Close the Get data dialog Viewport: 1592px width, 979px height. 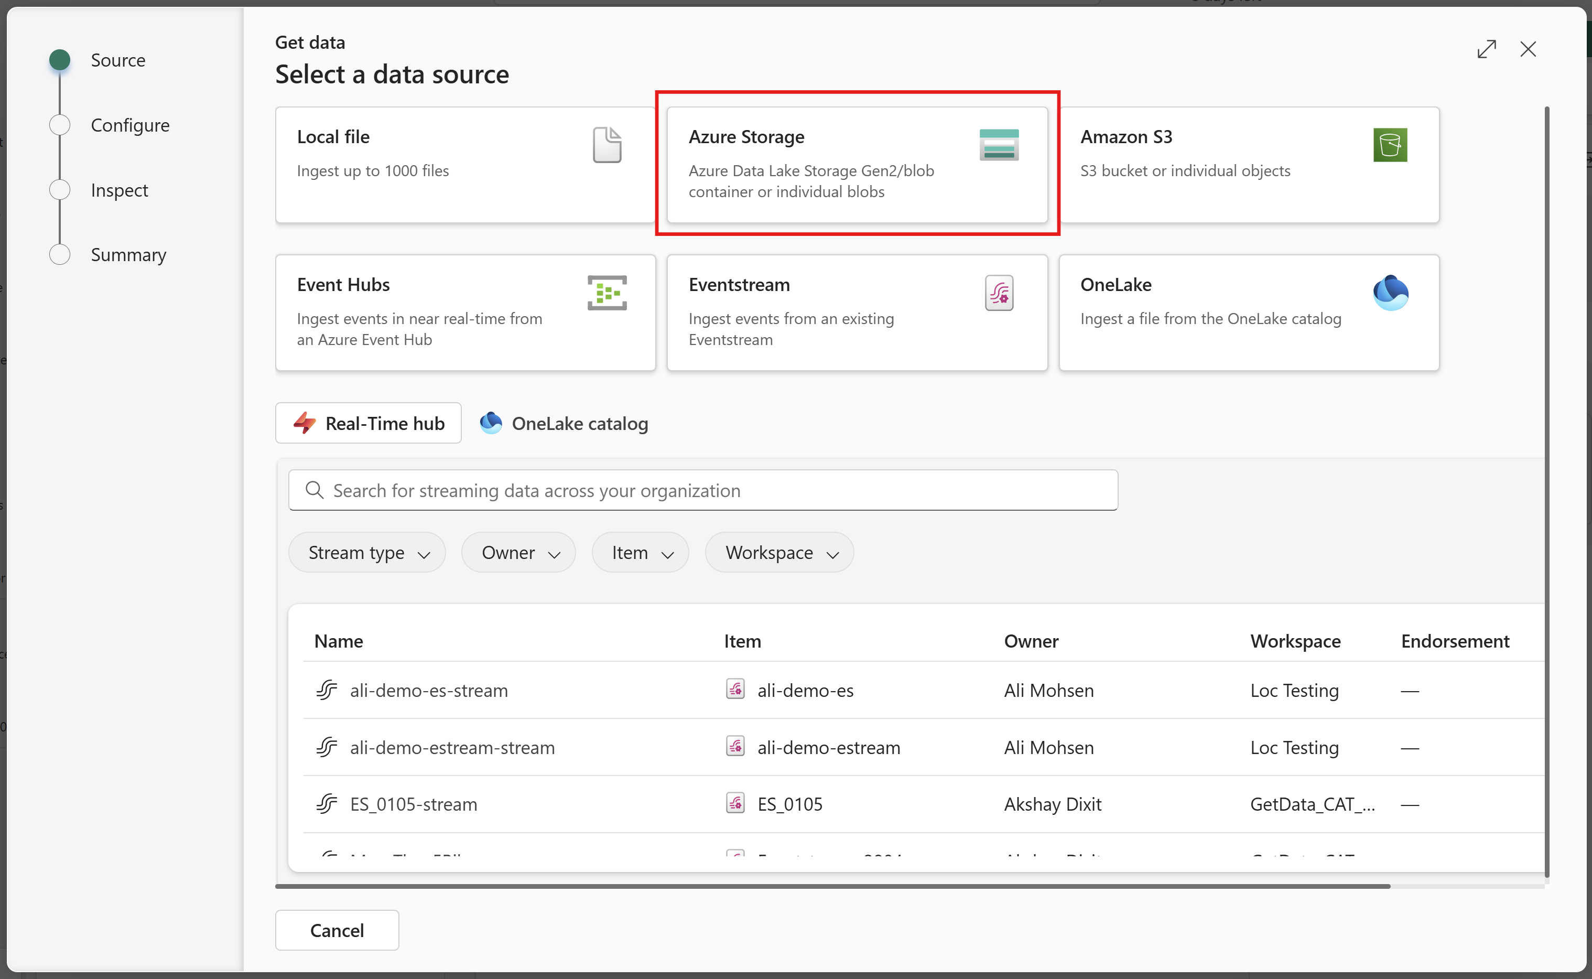(1528, 49)
